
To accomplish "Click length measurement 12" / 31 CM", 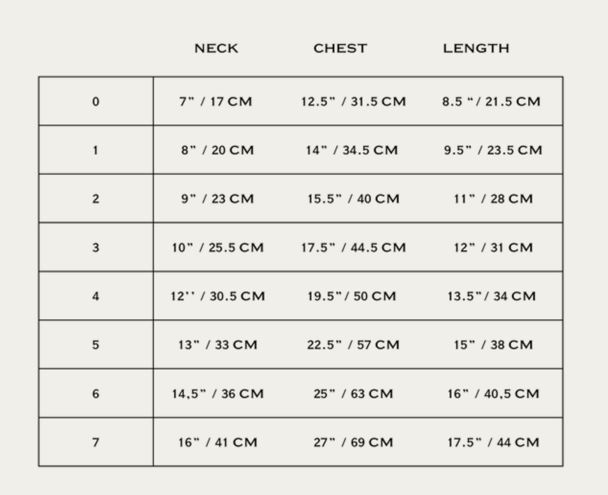I will pos(492,247).
